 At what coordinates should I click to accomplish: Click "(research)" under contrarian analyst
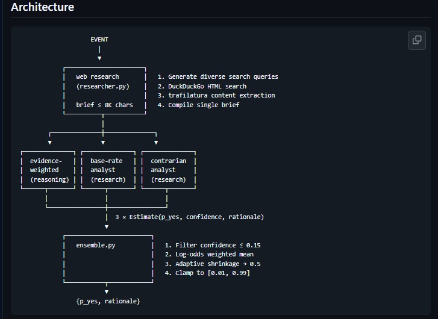[169, 179]
